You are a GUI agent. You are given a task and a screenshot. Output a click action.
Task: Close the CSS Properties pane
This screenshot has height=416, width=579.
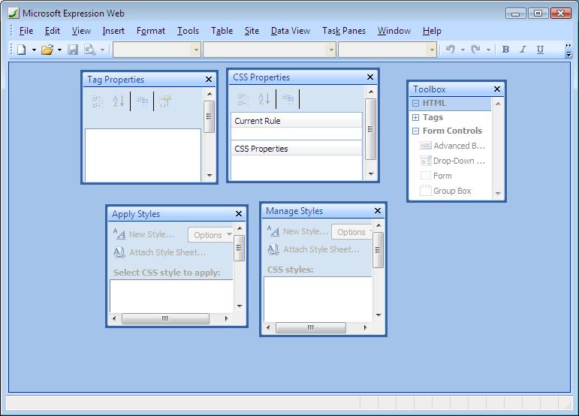(370, 77)
